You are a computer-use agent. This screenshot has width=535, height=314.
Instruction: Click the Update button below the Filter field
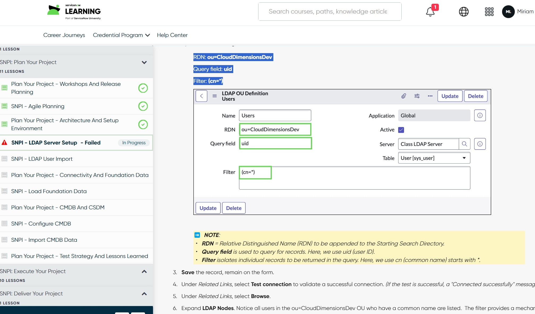[208, 208]
